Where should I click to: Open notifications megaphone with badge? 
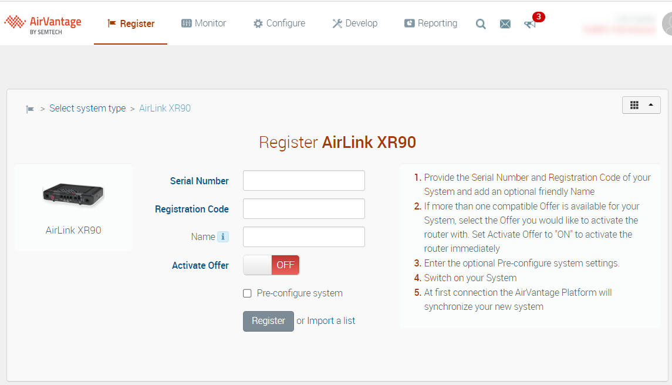point(530,24)
